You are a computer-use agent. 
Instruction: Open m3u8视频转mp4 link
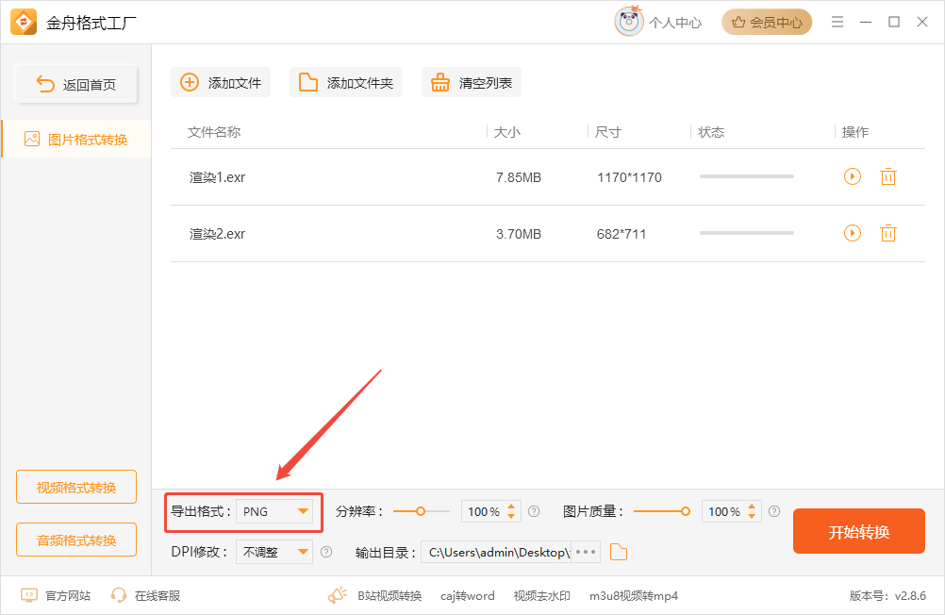click(634, 596)
